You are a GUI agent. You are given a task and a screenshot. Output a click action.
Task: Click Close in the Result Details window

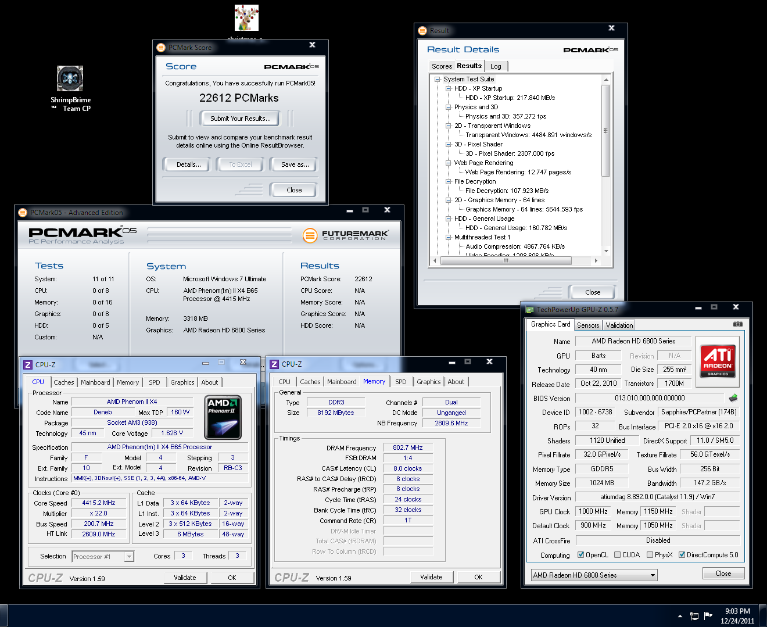[593, 292]
